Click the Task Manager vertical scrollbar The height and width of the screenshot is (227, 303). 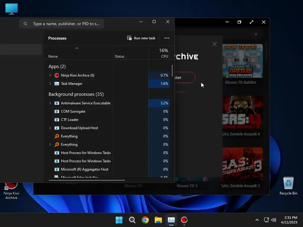pos(172,71)
